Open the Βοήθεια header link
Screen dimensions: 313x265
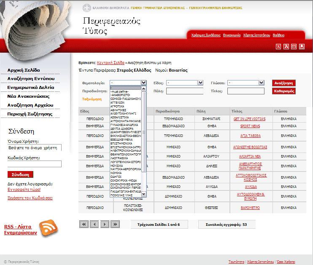(x=279, y=35)
